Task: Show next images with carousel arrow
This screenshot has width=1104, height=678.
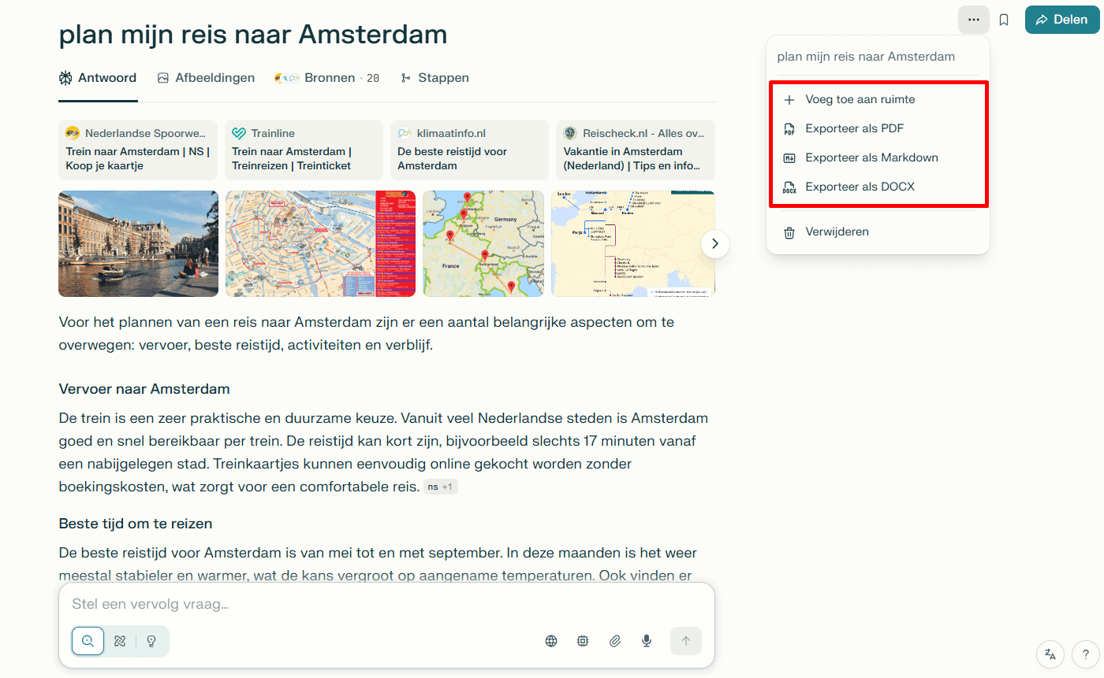Action: pyautogui.click(x=714, y=244)
